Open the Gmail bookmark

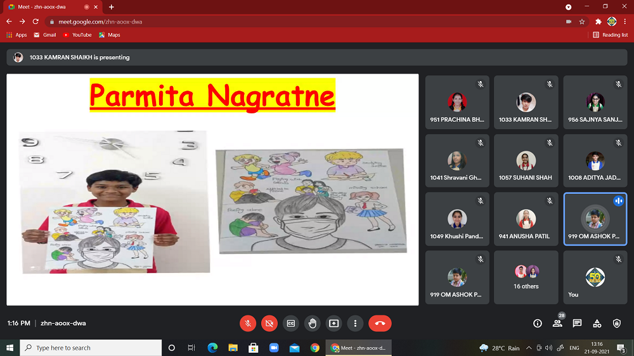45,35
